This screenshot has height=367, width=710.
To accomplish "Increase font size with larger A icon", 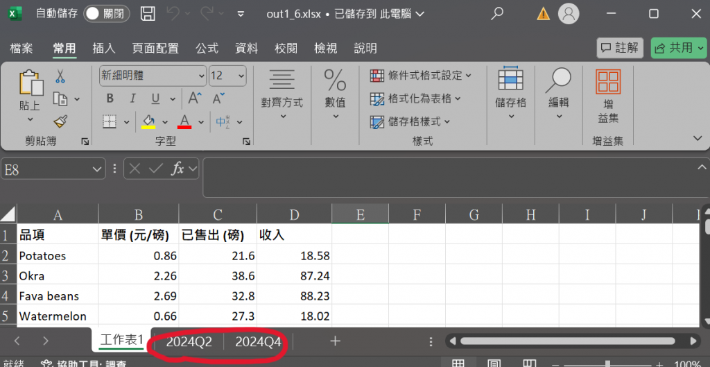I will pyautogui.click(x=195, y=99).
